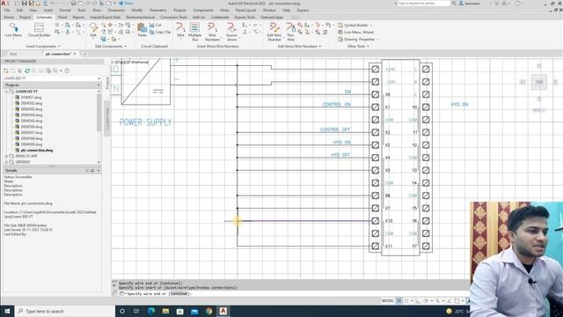Click the Copy Clip button
This screenshot has width=563, height=317.
(160, 32)
